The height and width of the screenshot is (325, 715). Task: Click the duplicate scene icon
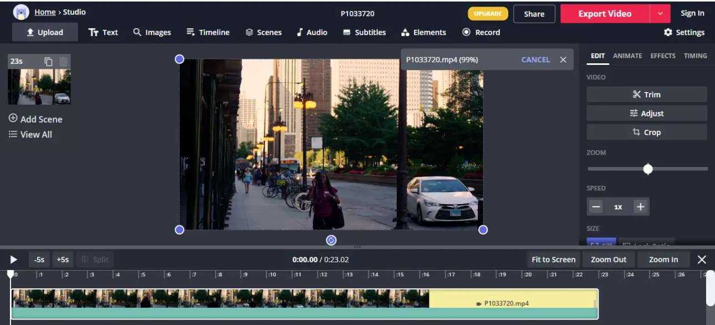[49, 62]
